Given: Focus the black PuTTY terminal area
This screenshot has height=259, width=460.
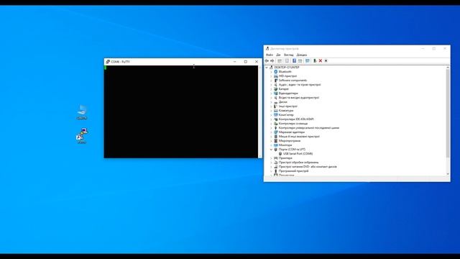Looking at the screenshot, I should pos(181,112).
